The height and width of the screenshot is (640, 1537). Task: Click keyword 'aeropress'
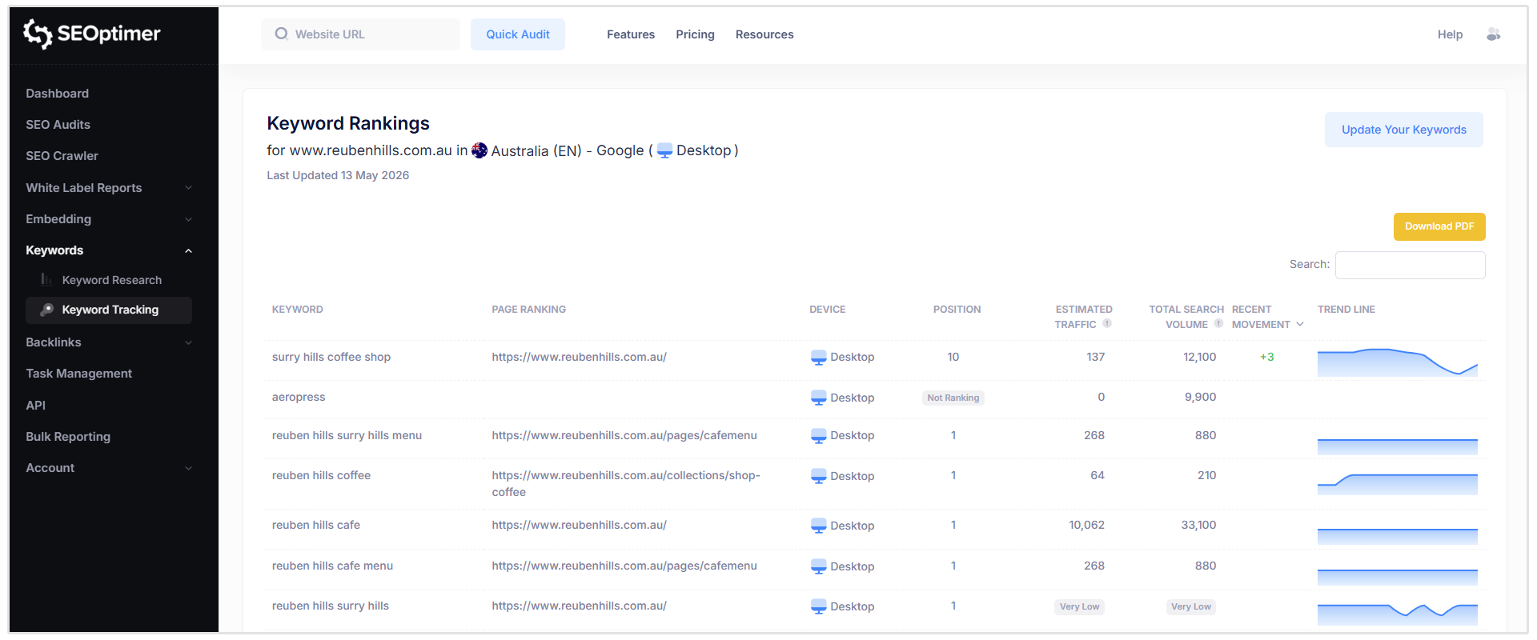299,398
